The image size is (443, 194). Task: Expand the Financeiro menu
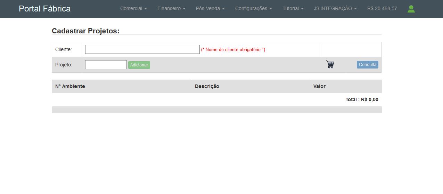[171, 8]
